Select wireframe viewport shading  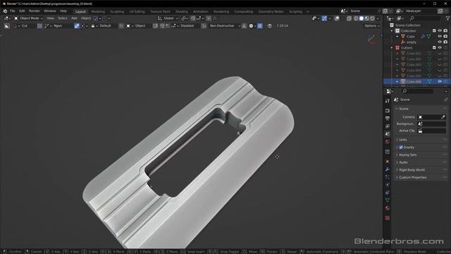point(356,18)
